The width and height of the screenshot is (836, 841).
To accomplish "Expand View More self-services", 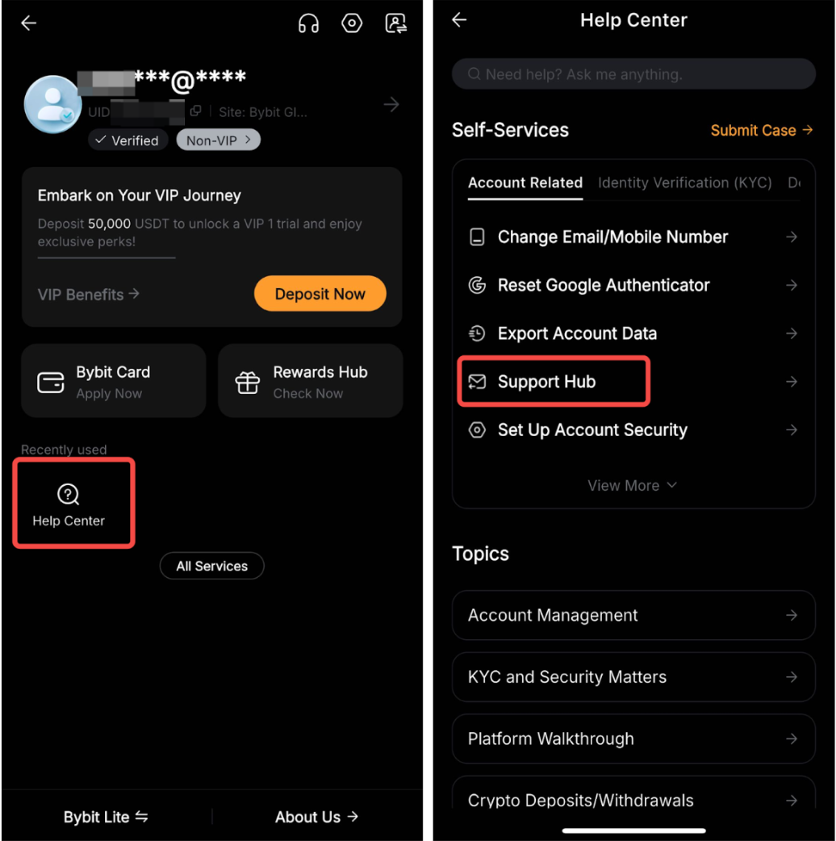I will pos(633,485).
